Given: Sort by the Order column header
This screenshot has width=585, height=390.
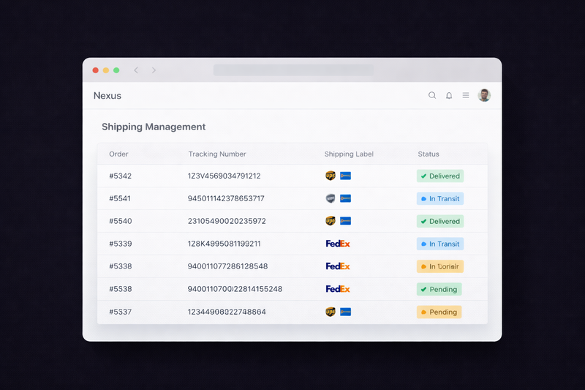Looking at the screenshot, I should [x=118, y=154].
